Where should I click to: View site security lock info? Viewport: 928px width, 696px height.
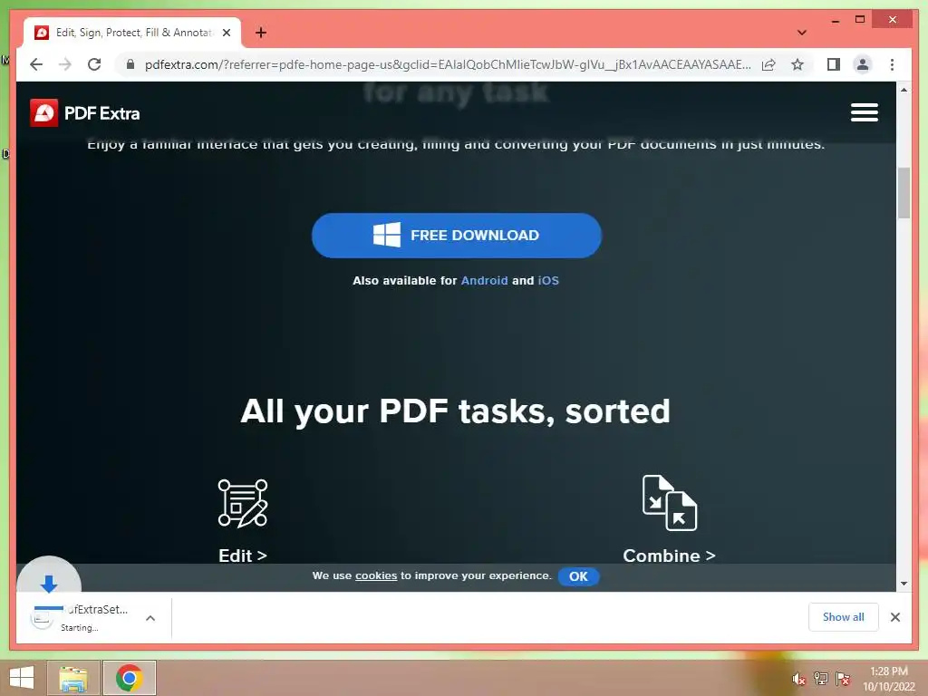click(130, 64)
